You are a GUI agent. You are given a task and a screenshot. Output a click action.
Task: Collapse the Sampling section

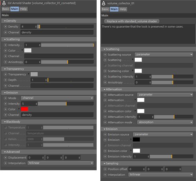pyautogui.click(x=104, y=163)
